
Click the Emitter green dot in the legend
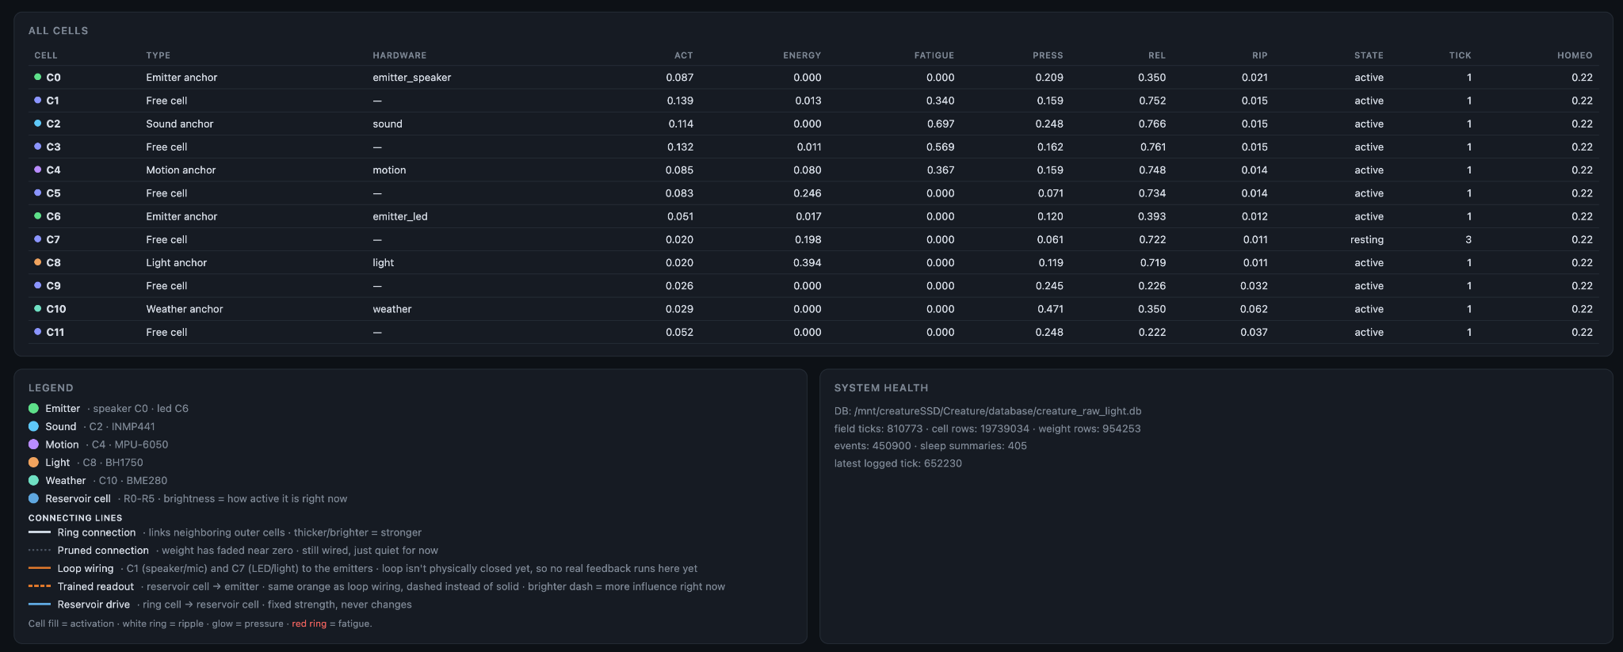[x=33, y=409]
